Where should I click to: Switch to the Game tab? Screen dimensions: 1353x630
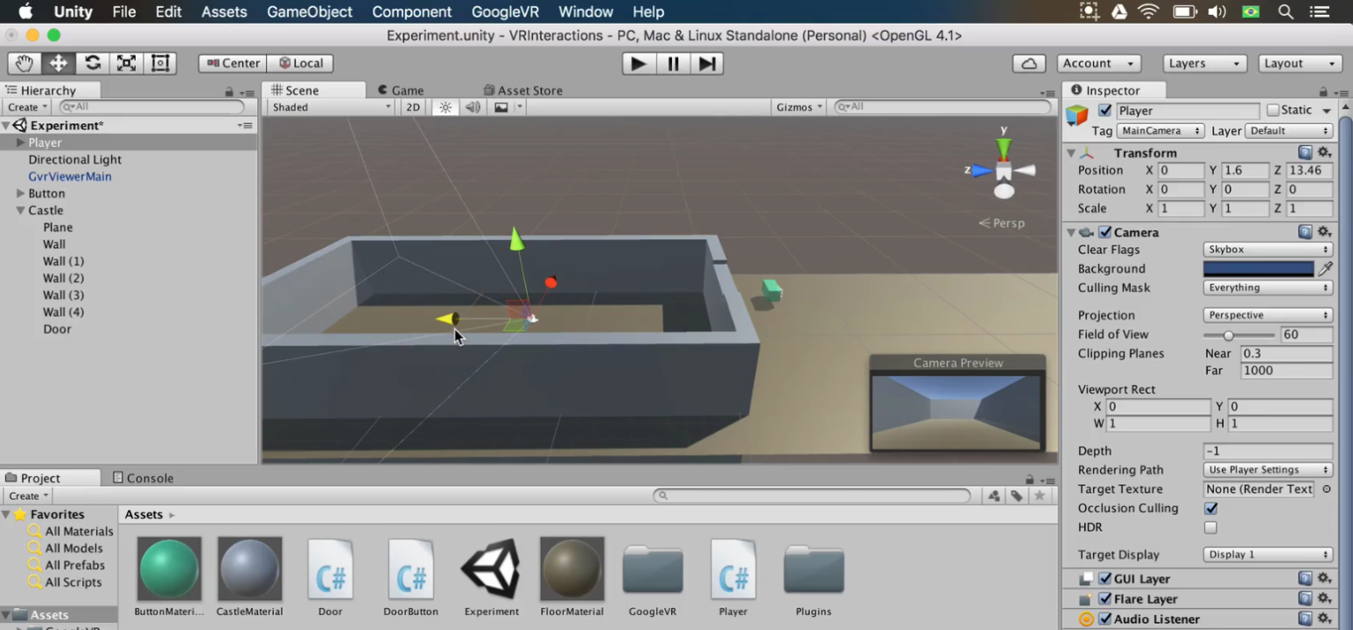click(x=407, y=90)
